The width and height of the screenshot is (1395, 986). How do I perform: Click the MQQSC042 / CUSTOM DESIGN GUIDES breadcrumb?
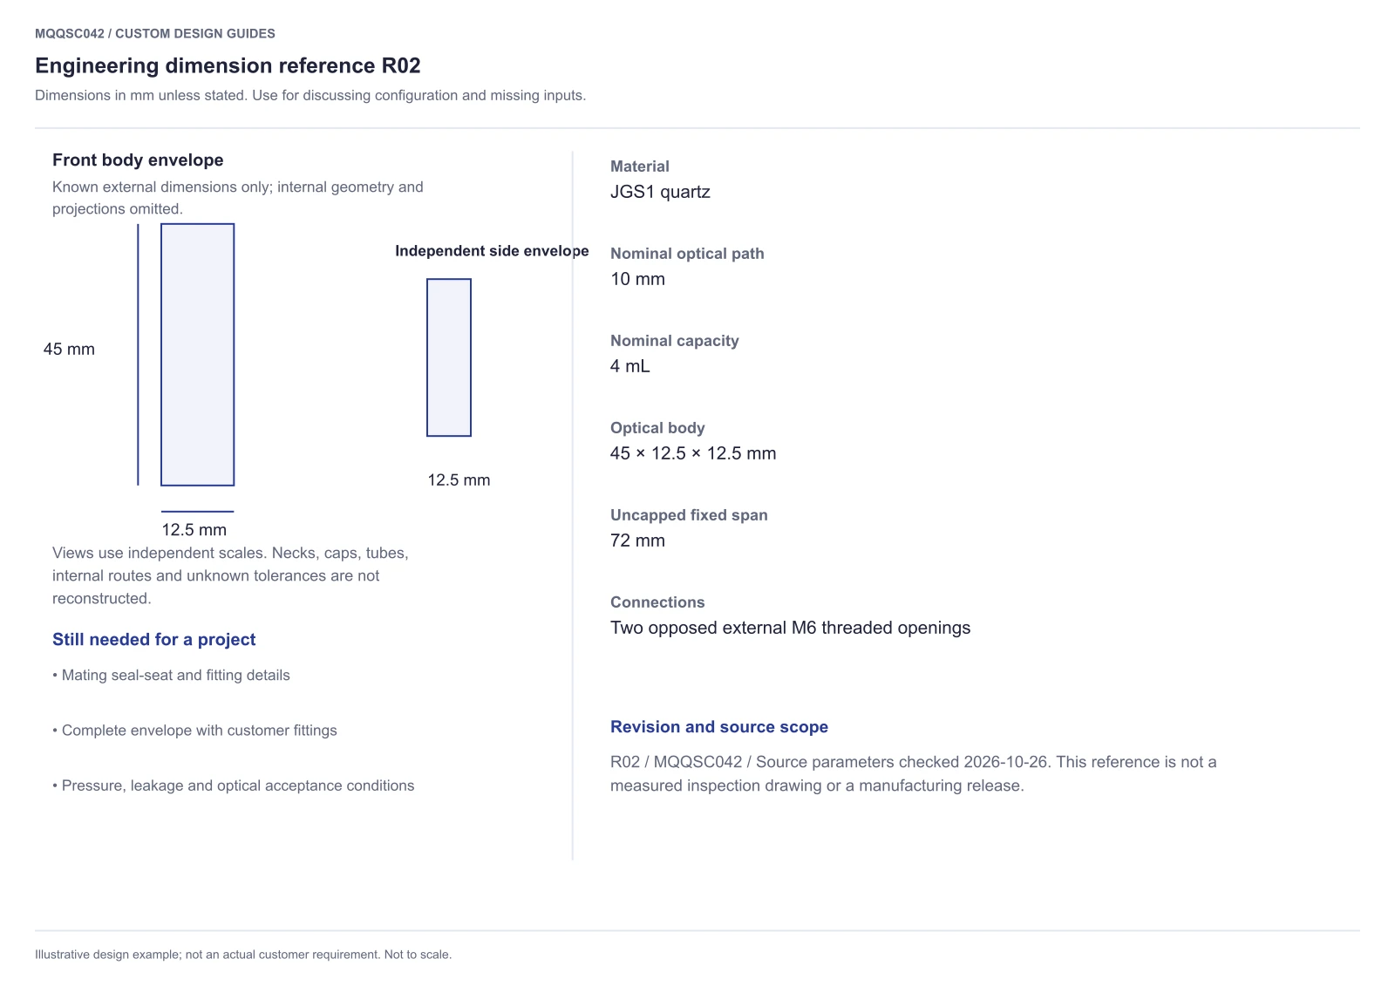pos(155,33)
